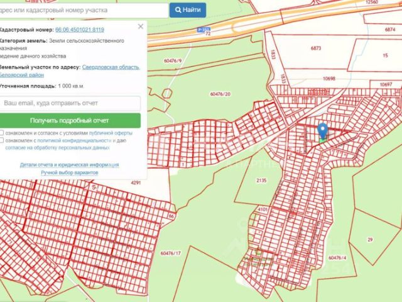Select map parcel labeled 6874
Viewport: 402px width, 302px height.
coord(390,30)
